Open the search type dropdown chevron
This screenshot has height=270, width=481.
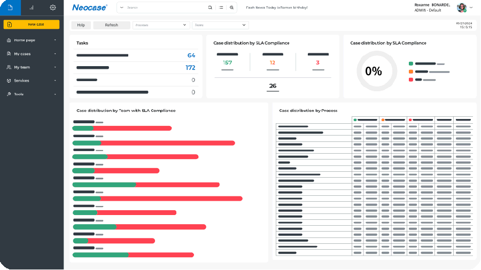click(122, 7)
